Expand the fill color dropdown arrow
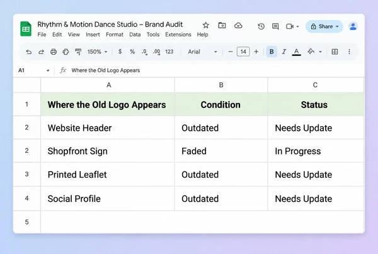This screenshot has width=378, height=254. click(x=321, y=52)
